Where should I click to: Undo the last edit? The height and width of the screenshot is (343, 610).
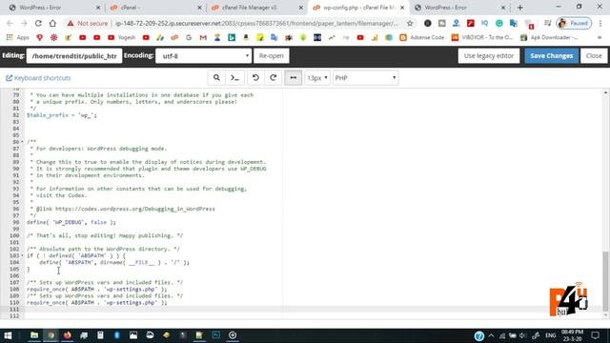tap(255, 78)
